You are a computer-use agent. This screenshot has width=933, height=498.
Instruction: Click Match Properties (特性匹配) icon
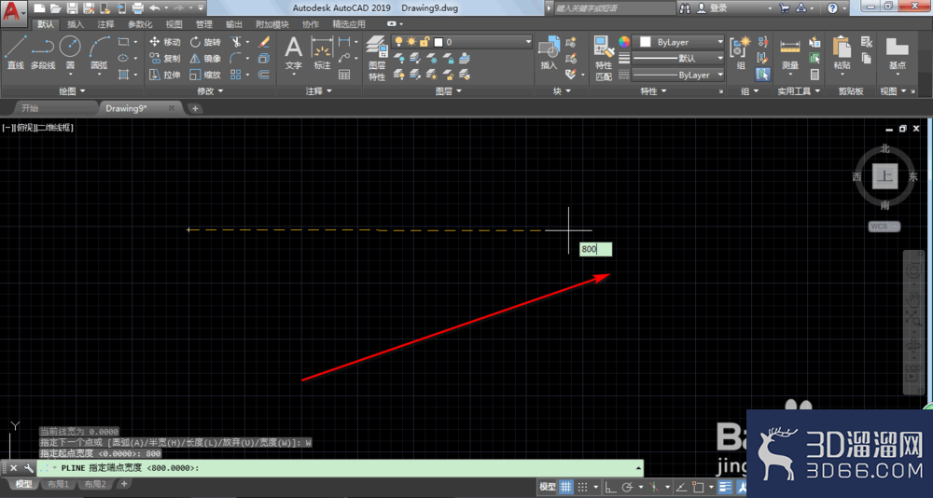coord(604,59)
